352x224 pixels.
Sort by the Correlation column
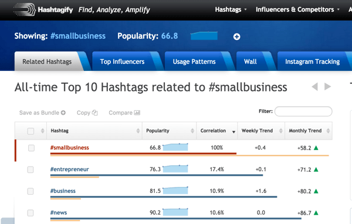pos(217,131)
